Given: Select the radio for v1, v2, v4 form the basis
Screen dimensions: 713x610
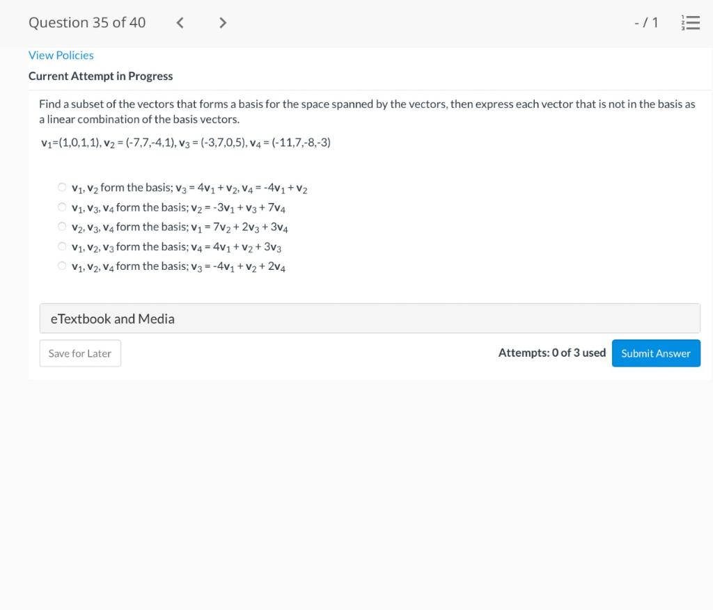Looking at the screenshot, I should click(x=61, y=265).
